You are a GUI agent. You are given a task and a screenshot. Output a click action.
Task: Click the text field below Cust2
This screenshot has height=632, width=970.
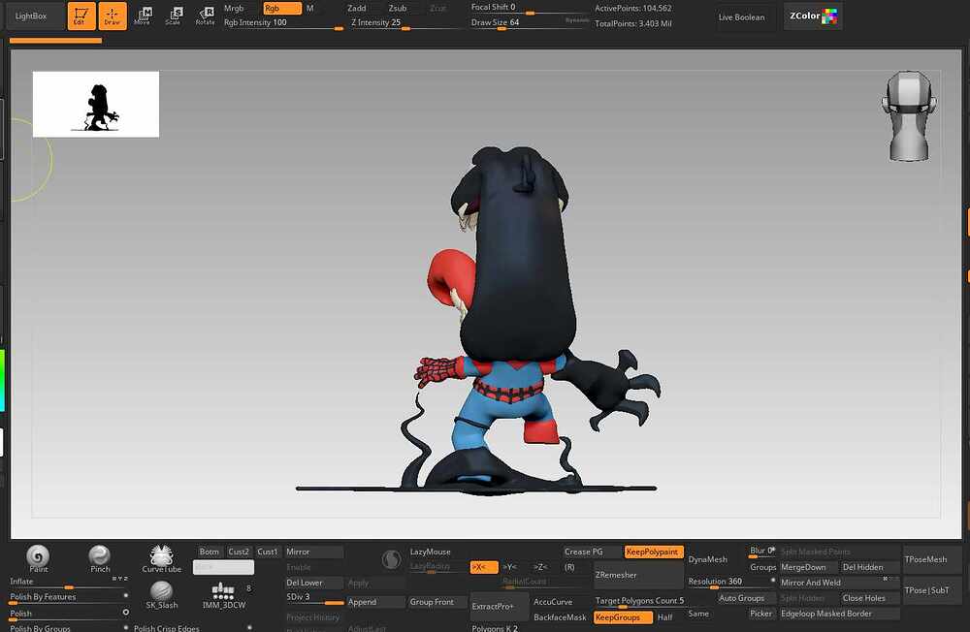coord(223,567)
